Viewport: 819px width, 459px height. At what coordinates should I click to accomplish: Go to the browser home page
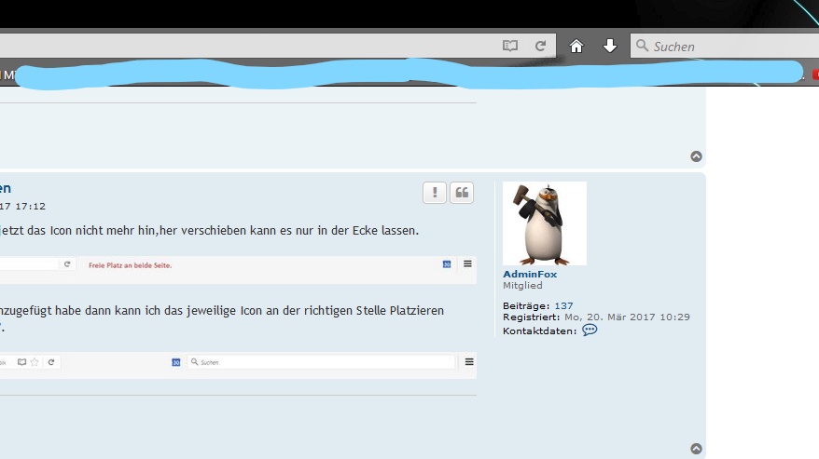(x=576, y=46)
